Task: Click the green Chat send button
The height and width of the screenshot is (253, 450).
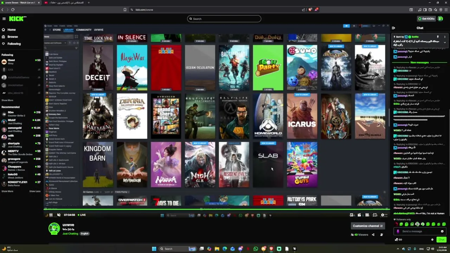Action: tap(442, 240)
